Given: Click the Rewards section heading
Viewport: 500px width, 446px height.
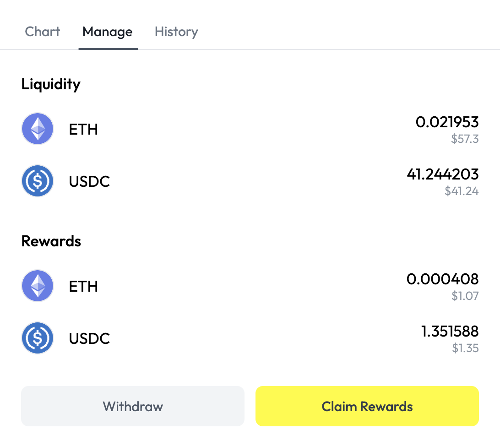Looking at the screenshot, I should [51, 241].
